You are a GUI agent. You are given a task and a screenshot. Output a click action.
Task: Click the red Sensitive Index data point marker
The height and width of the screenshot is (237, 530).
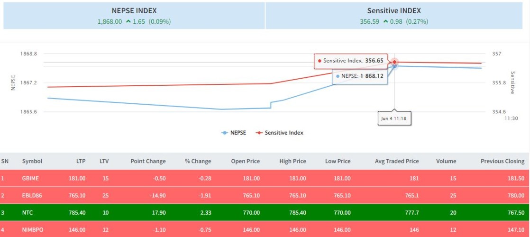394,62
